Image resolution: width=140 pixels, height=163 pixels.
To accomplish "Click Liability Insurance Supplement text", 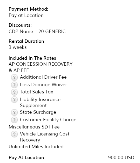I will coord(40,103).
